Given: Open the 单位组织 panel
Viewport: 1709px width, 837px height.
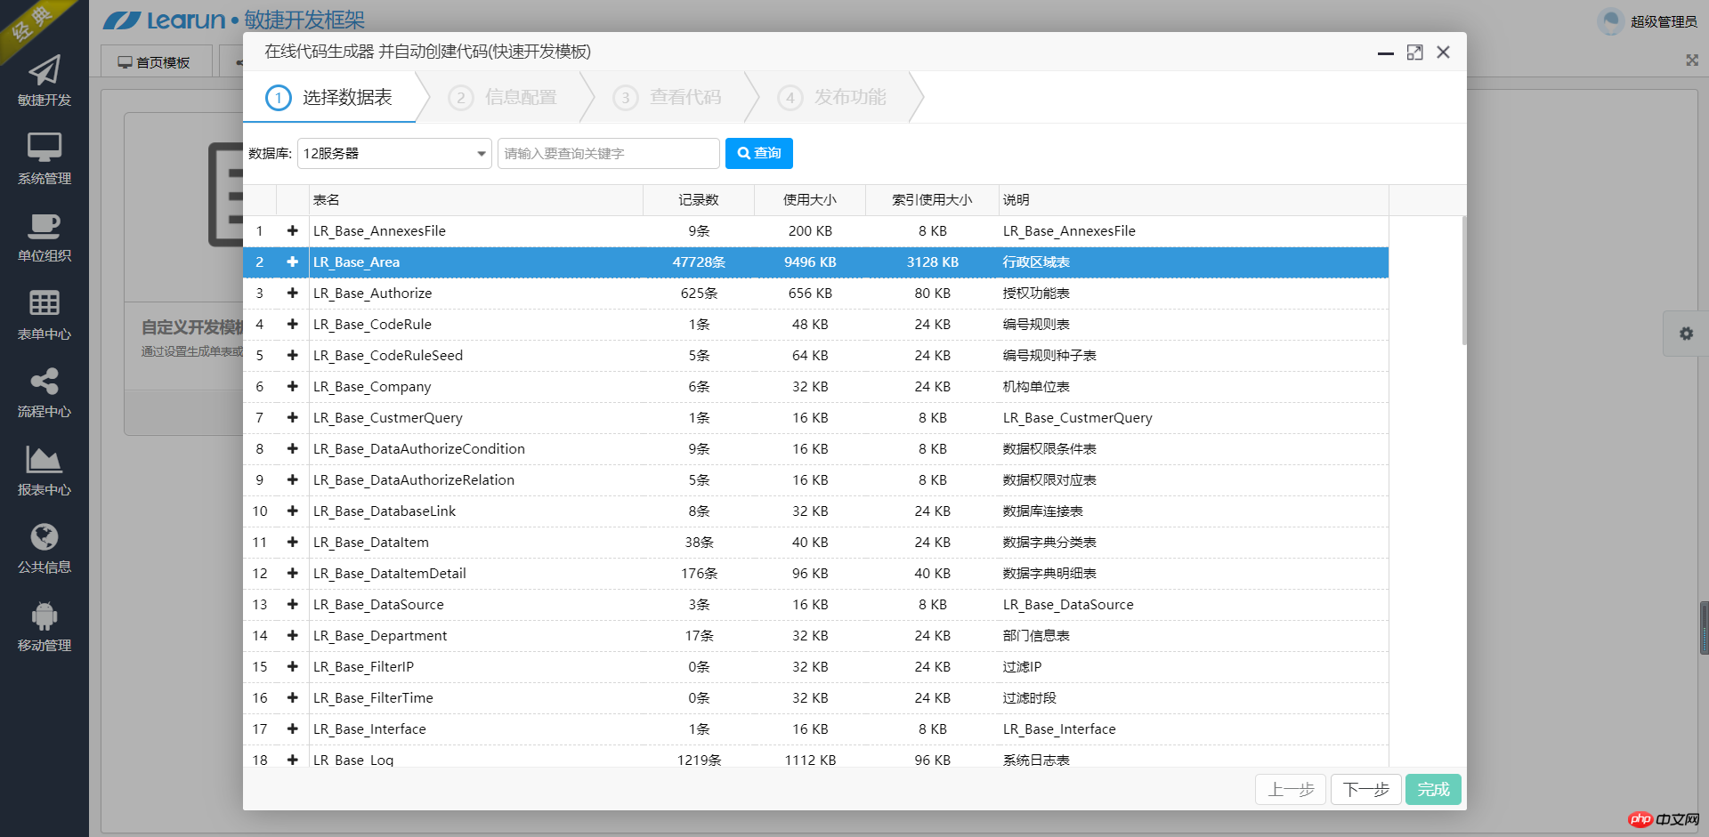Looking at the screenshot, I should tap(44, 236).
